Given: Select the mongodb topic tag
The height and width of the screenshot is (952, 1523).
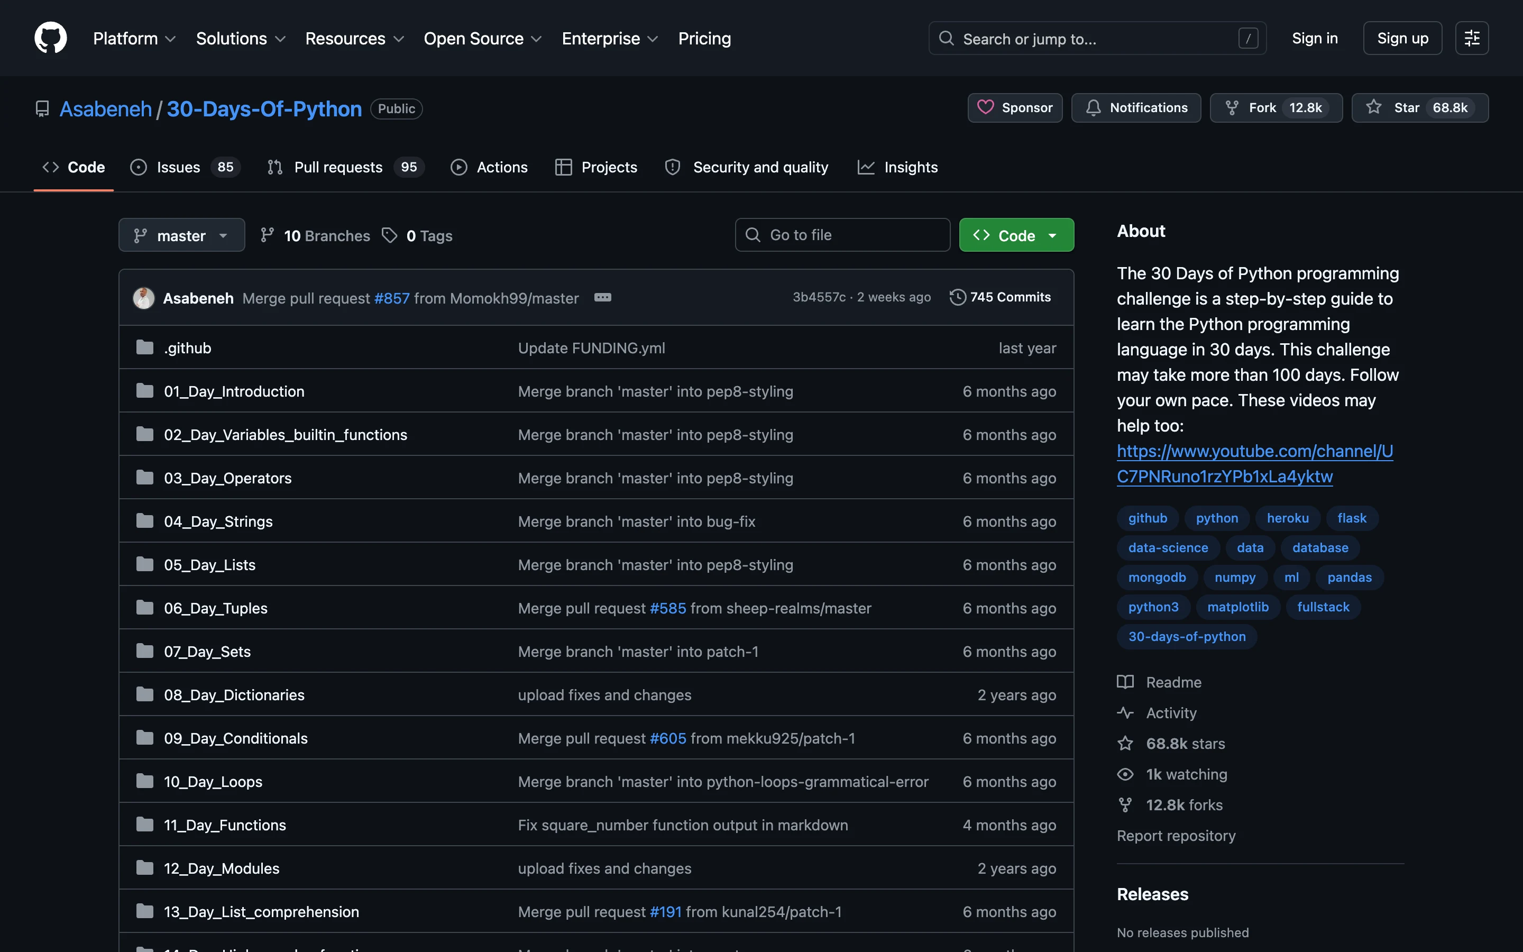Looking at the screenshot, I should coord(1157,578).
